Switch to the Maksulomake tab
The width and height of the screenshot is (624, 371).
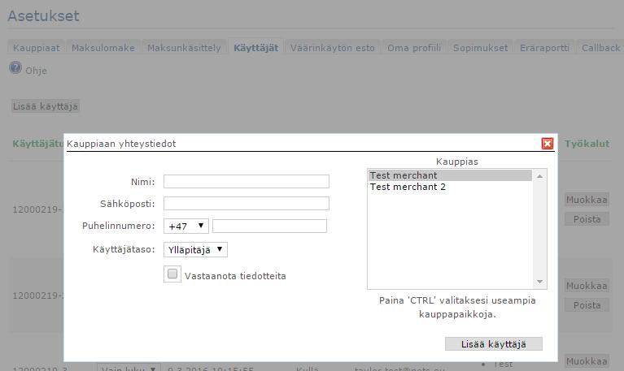pyautogui.click(x=103, y=48)
